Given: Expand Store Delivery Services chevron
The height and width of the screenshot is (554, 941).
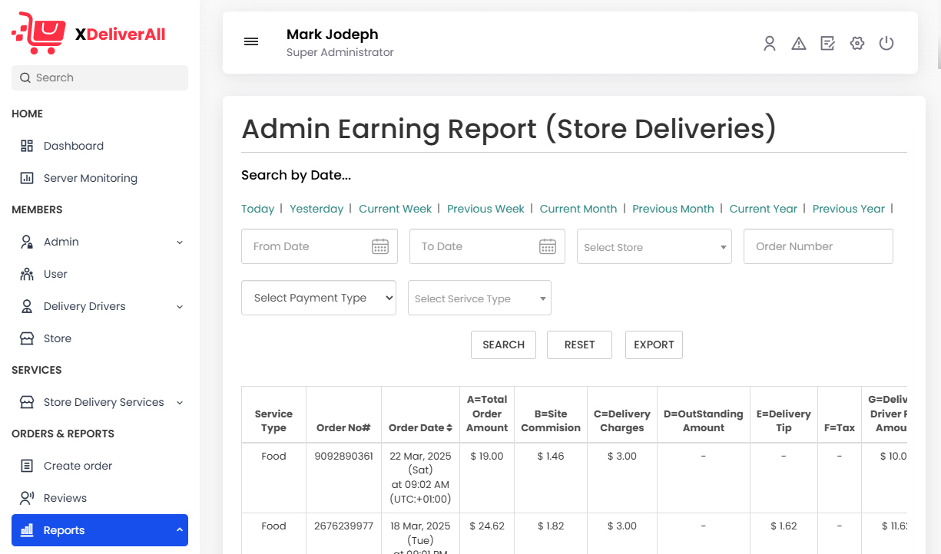Looking at the screenshot, I should click(x=180, y=403).
